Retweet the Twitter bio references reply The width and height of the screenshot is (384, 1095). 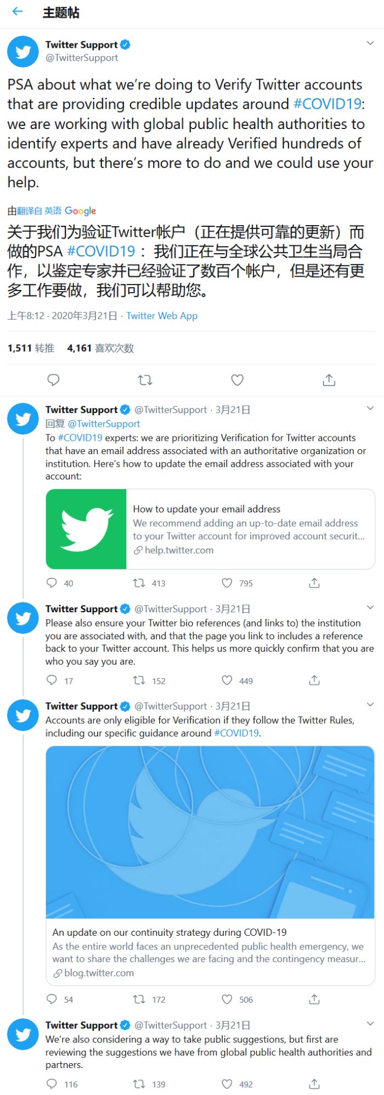coord(139,680)
